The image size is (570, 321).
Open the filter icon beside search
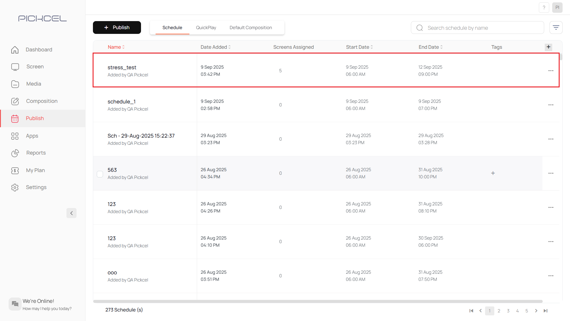556,28
